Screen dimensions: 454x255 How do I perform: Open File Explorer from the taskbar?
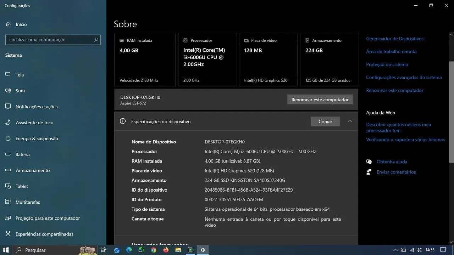pyautogui.click(x=178, y=250)
